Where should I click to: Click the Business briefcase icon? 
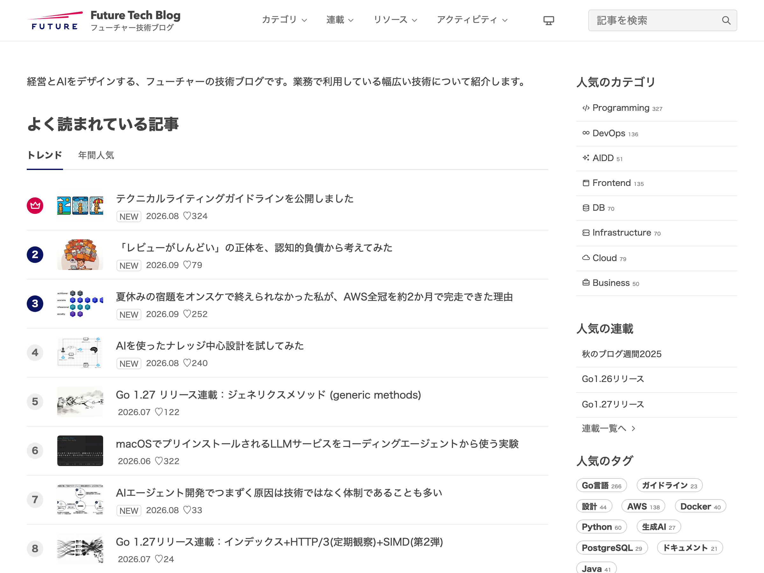tap(586, 283)
